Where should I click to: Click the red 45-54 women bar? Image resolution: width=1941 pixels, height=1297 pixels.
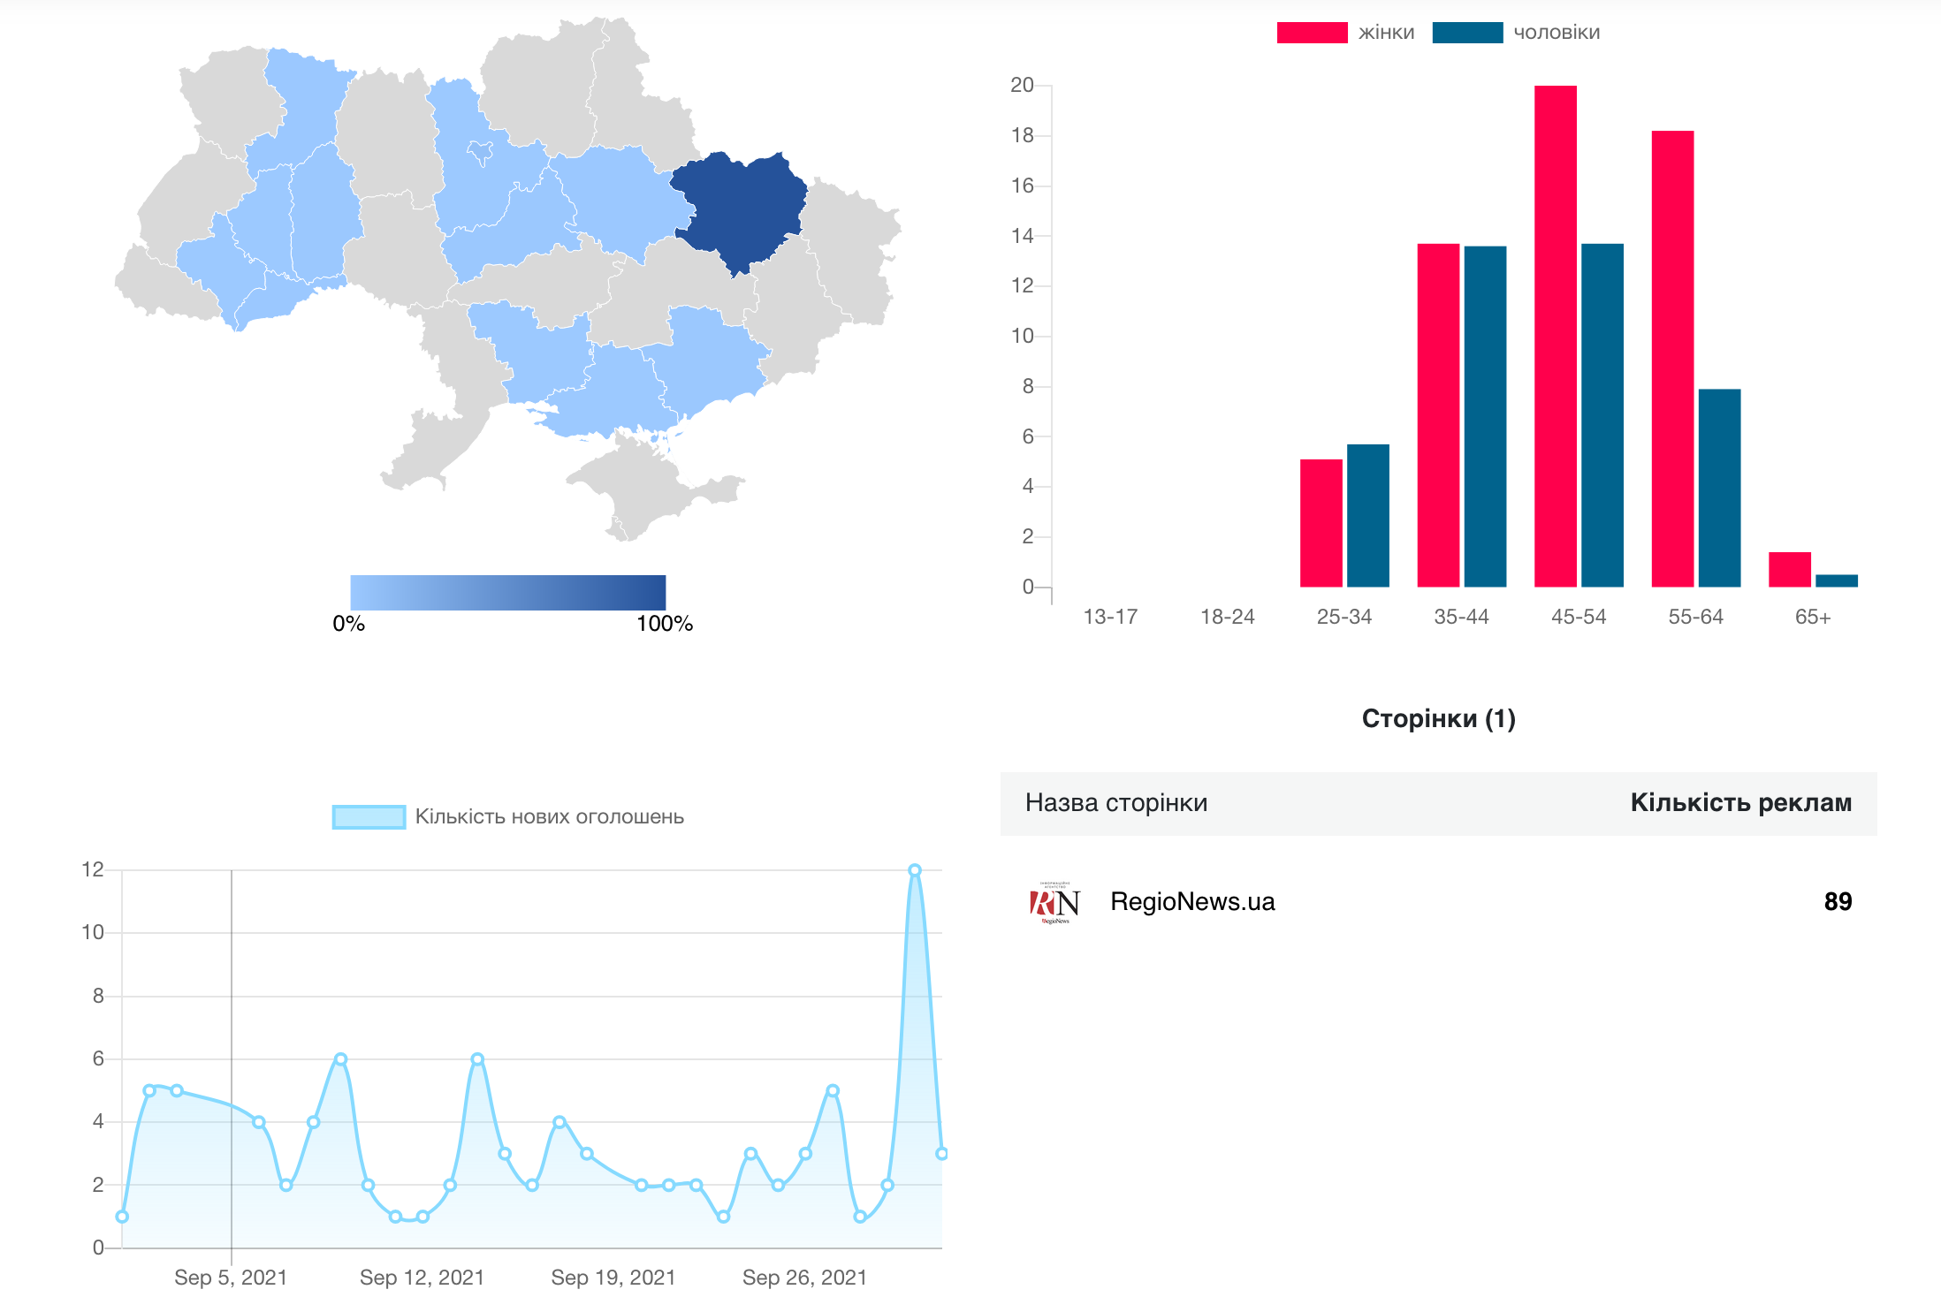(x=1555, y=336)
